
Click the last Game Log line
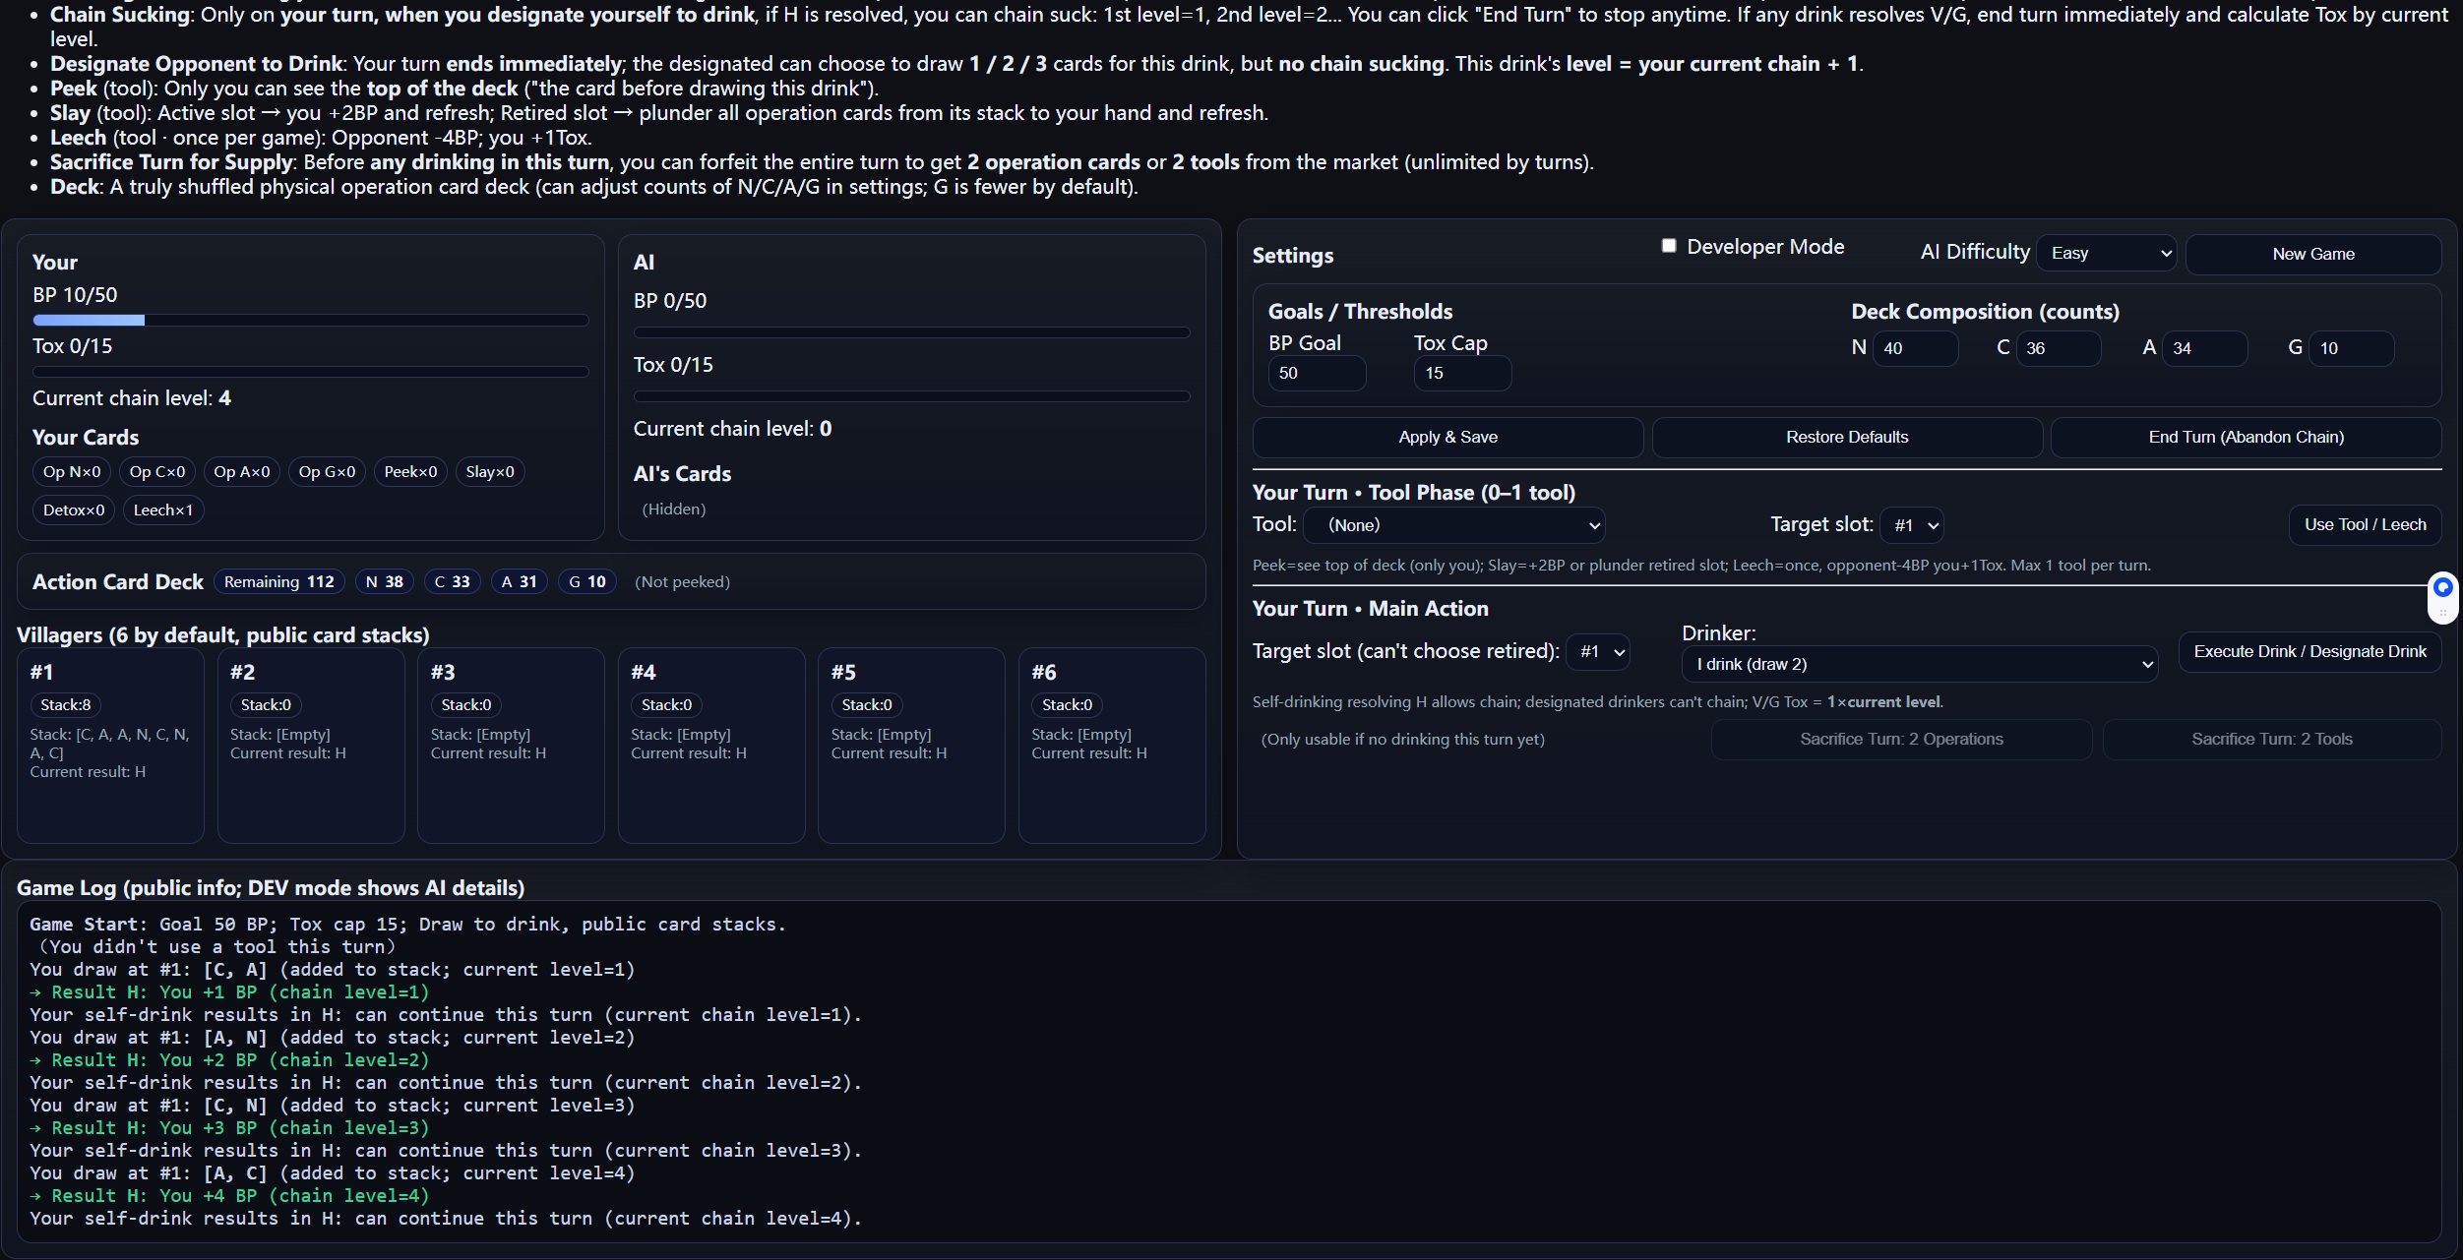pyautogui.click(x=446, y=1219)
